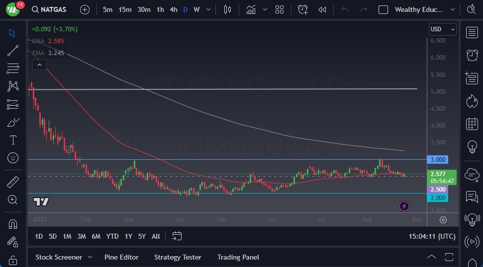
Task: Toggle the magnet snap mode
Action: click(13, 224)
